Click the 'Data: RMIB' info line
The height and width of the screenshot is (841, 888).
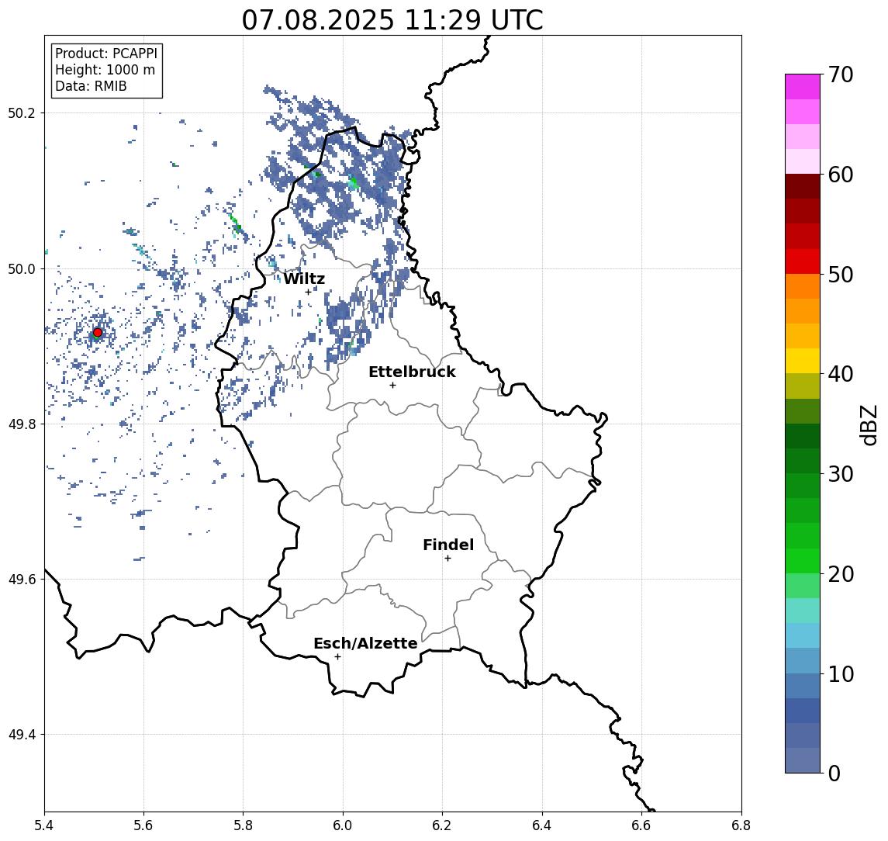point(91,86)
